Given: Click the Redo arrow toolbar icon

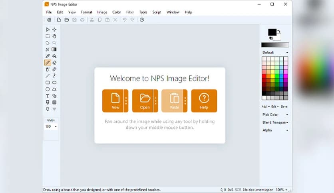Looking at the screenshot, I should [x=133, y=20].
